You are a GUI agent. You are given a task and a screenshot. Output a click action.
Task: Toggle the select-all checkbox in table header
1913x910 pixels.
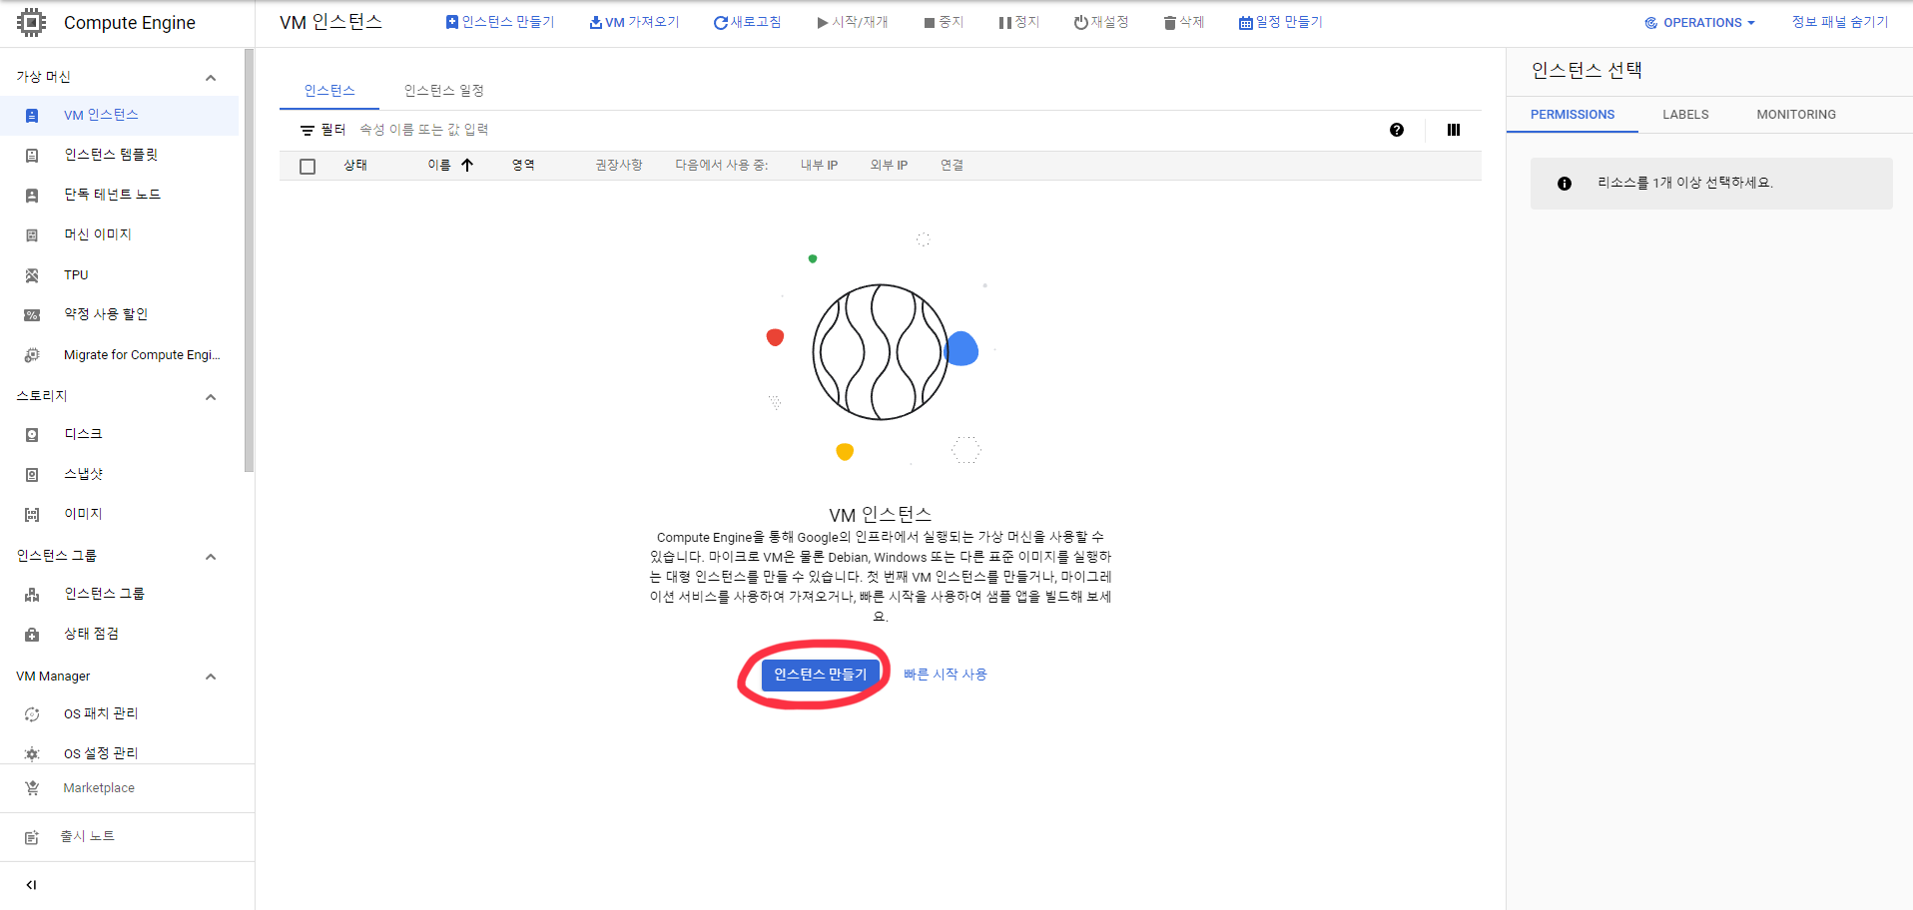pos(308,167)
